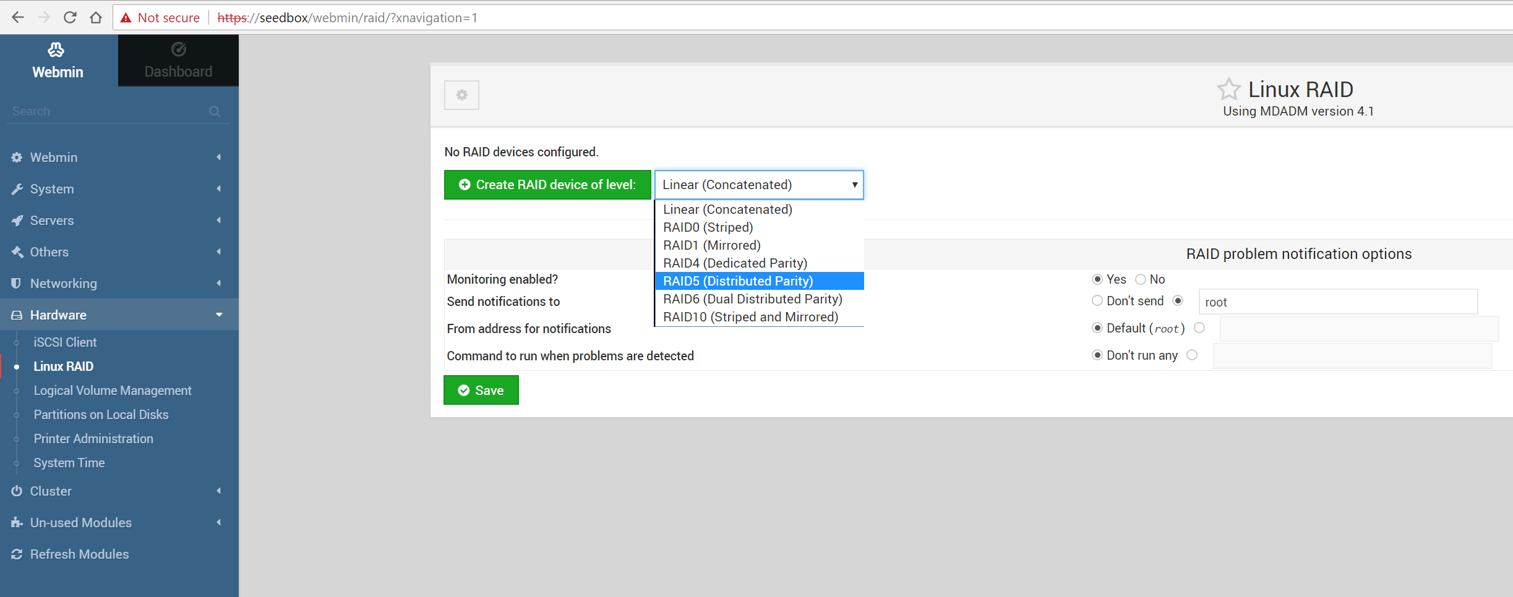This screenshot has height=597, width=1513.
Task: Switch to the Webmin tab
Action: tap(58, 61)
